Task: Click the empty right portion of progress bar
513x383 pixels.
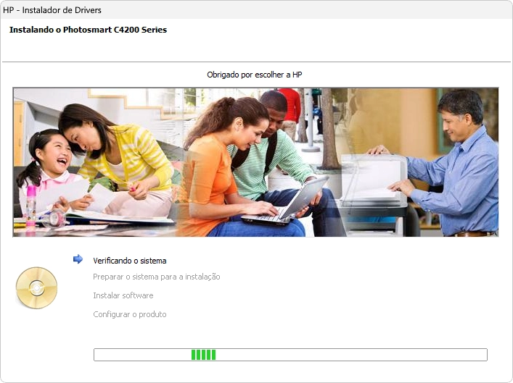Action: click(x=363, y=355)
